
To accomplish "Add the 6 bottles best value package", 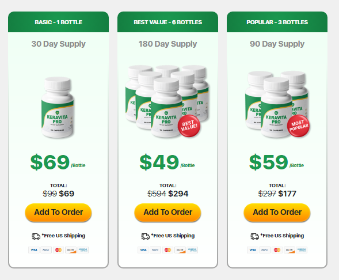I will 167,212.
